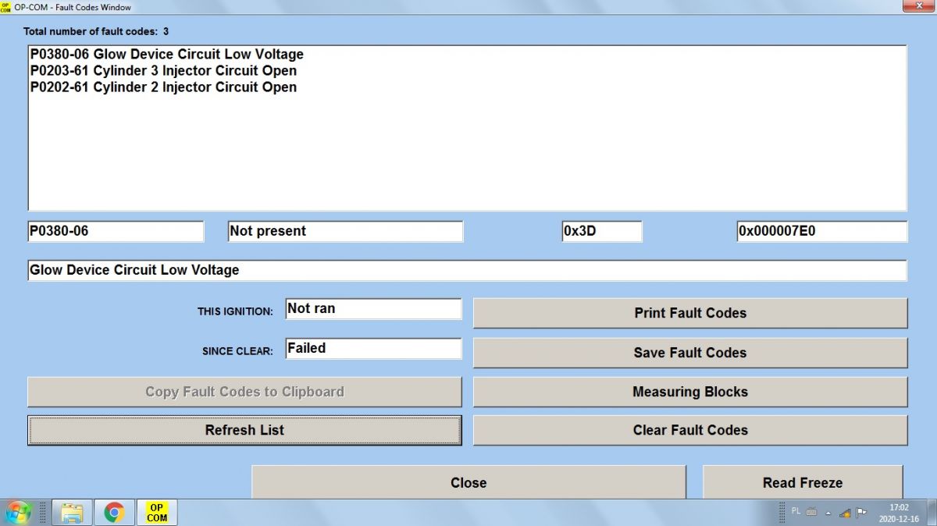Click the 0x3D value field
This screenshot has width=937, height=526.
click(x=602, y=231)
